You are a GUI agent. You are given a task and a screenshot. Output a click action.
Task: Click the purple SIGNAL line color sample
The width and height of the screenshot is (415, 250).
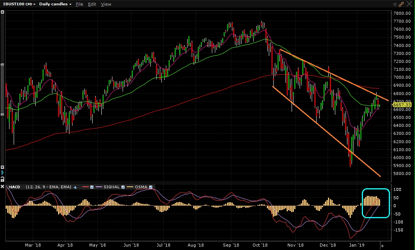click(x=99, y=187)
